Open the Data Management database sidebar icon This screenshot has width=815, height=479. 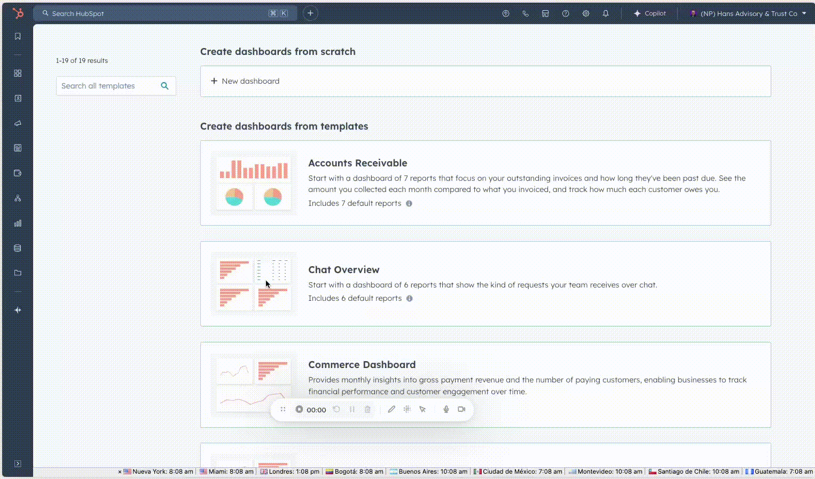click(x=18, y=248)
